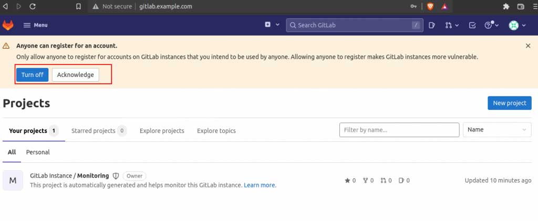This screenshot has height=221, width=538.
Task: Click the Filter by name field
Action: pyautogui.click(x=399, y=130)
